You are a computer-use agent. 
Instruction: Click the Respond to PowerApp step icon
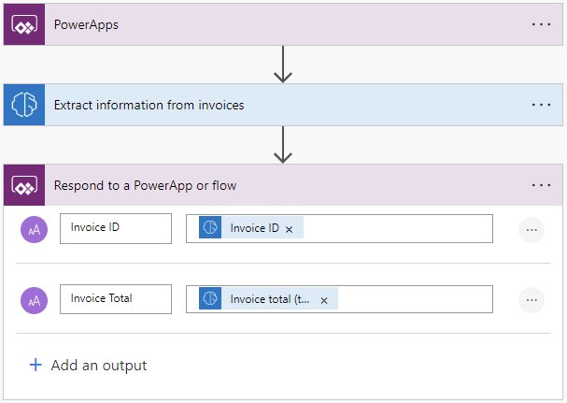tap(24, 185)
